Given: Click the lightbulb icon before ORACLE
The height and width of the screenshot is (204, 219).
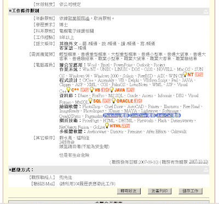Looking at the screenshot, I should 113,100.
